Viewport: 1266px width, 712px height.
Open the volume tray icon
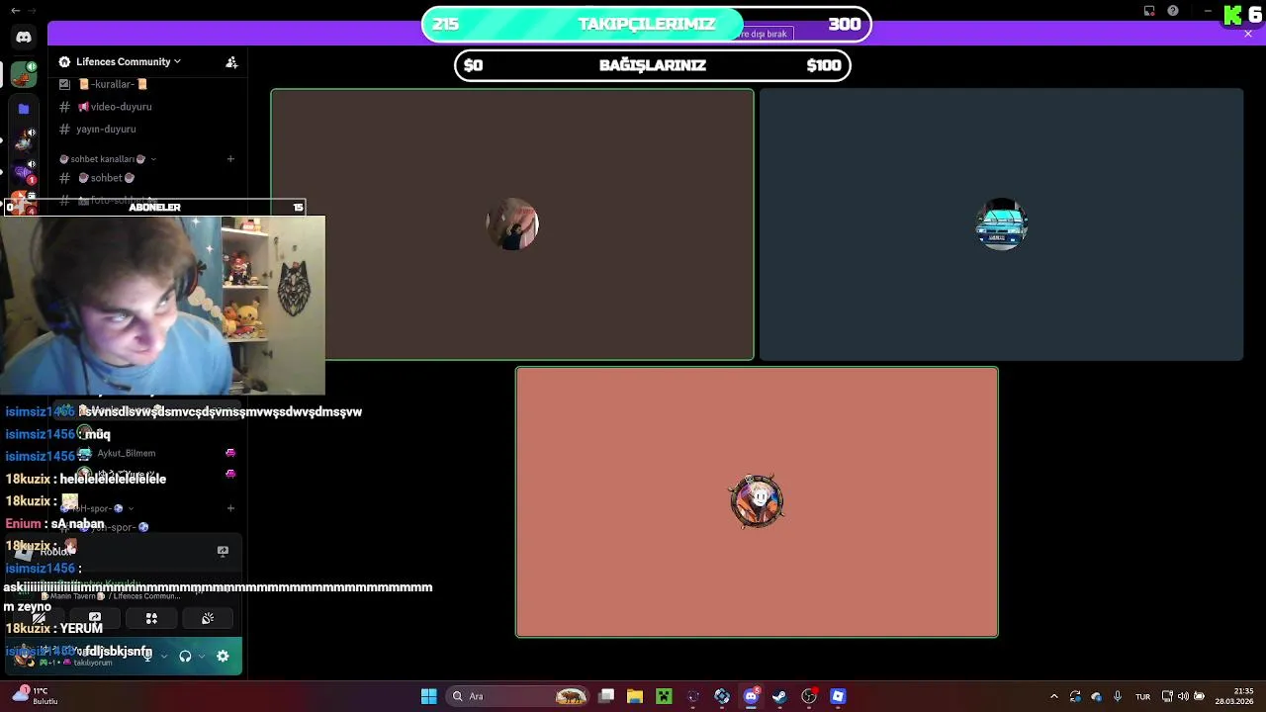1183,696
